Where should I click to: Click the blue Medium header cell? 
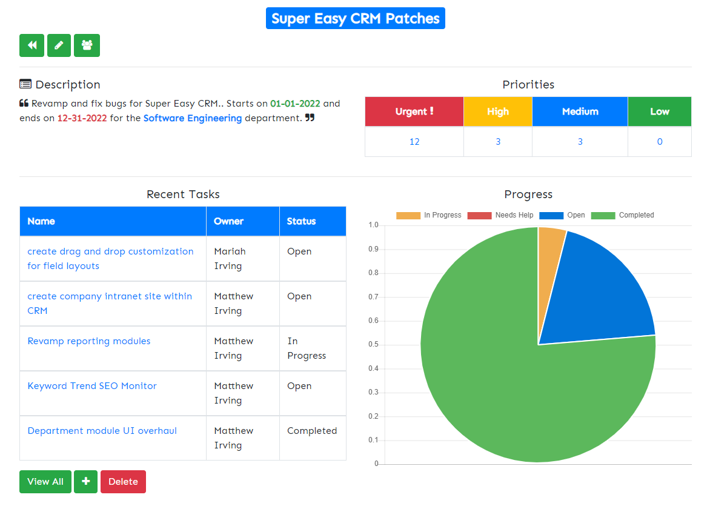pos(580,112)
